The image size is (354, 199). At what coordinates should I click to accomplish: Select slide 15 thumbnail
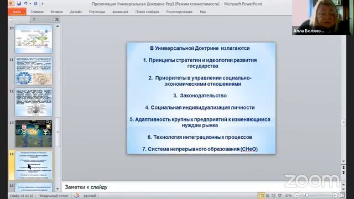[x=34, y=187]
